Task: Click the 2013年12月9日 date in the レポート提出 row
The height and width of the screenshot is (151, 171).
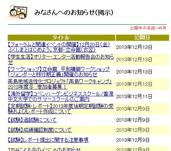Action: [133, 140]
